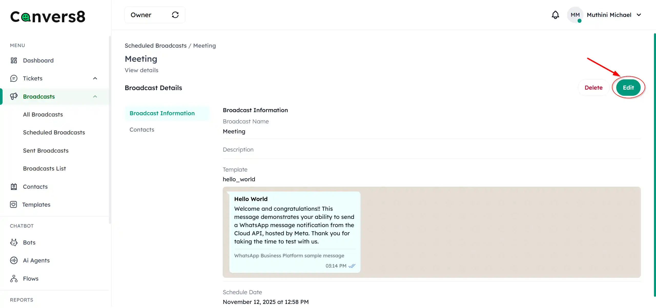Open Contacts via the address book icon
This screenshot has height=308, width=656.
pos(14,187)
